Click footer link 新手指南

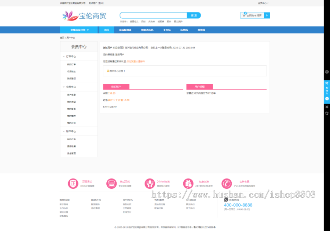(x=64, y=205)
